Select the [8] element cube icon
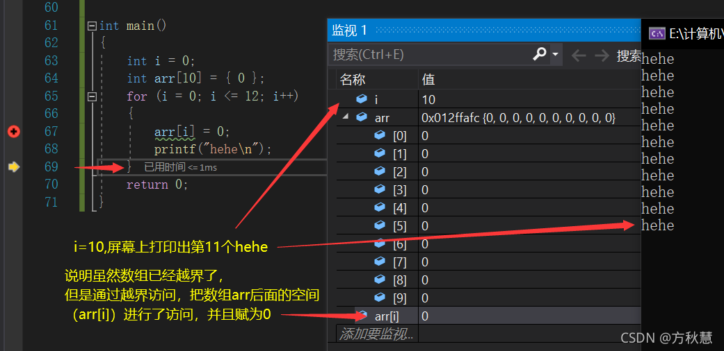 380,280
